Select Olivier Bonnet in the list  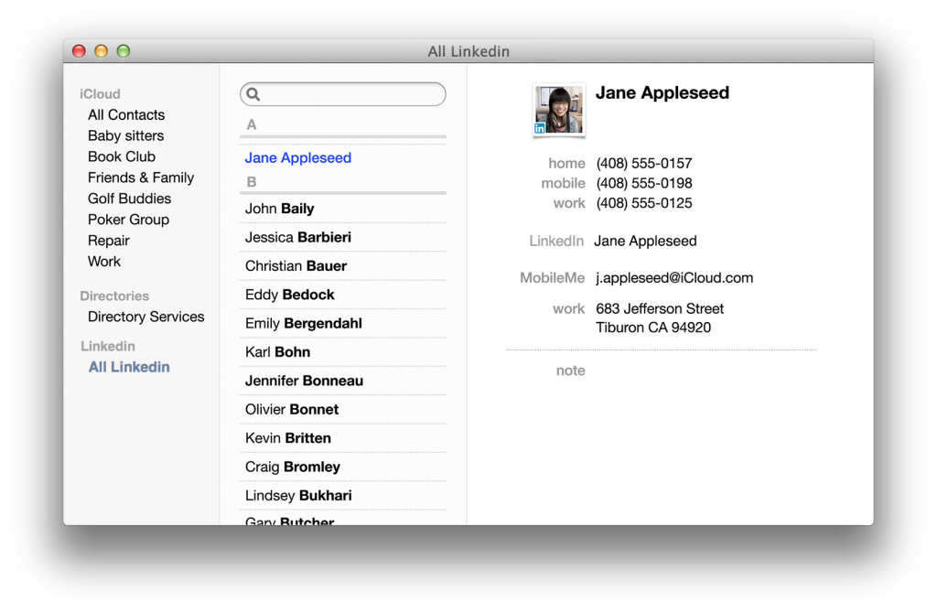pos(292,409)
